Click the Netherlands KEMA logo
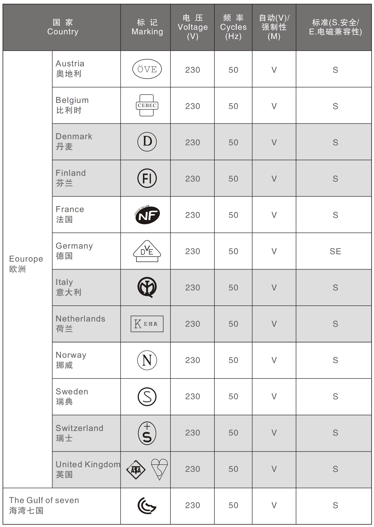Screen dimensions: 374x527 (147, 324)
